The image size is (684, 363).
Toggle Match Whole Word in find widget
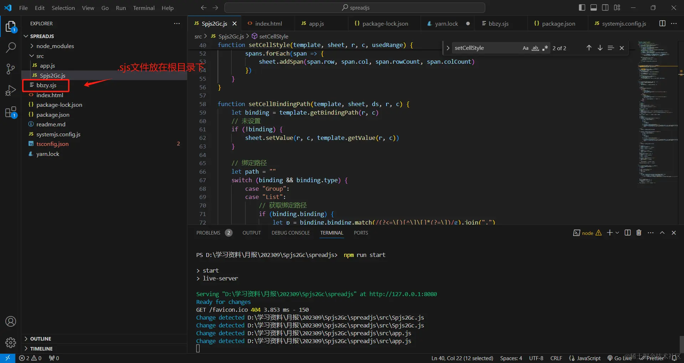click(535, 48)
